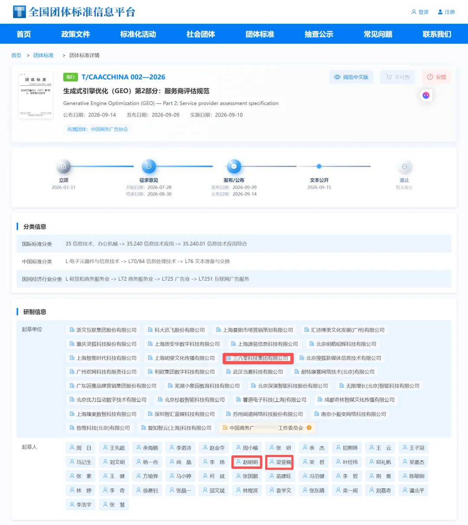Click the 团体标准 breadcrumb link
The width and height of the screenshot is (468, 525).
tap(44, 55)
